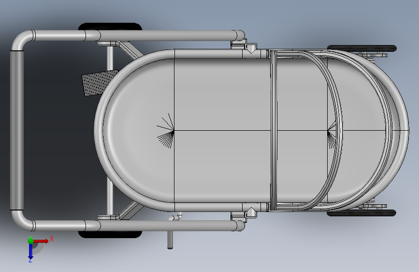Viewport: 419px width, 272px height.
Task: Select the bottom-right front wheel
Action: coord(361,213)
